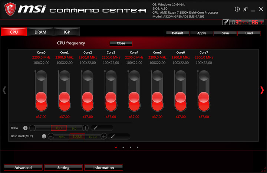
Task: Click the Ratio value 9,0
Action: point(74,129)
